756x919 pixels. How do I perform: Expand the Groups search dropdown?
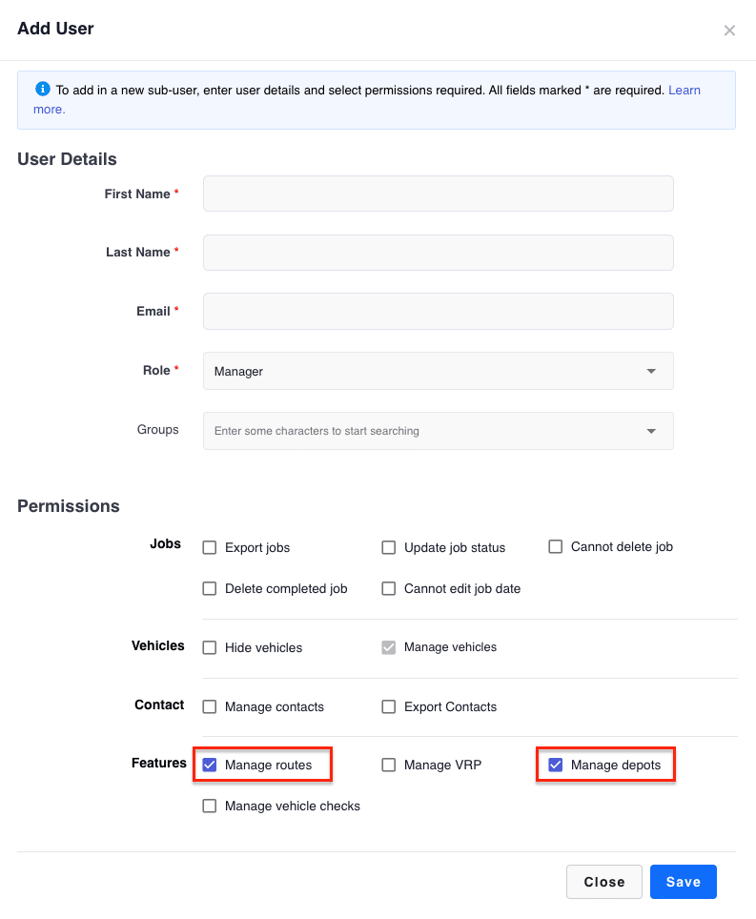coord(438,431)
